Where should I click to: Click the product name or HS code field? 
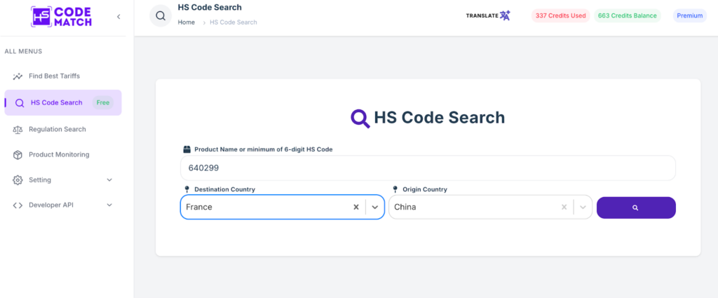click(427, 168)
